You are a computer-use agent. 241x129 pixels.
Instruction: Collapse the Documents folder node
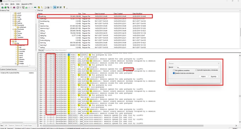click(x=13, y=25)
